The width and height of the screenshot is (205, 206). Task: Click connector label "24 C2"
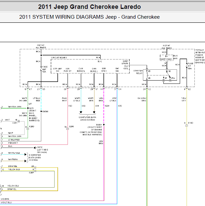click(x=147, y=89)
